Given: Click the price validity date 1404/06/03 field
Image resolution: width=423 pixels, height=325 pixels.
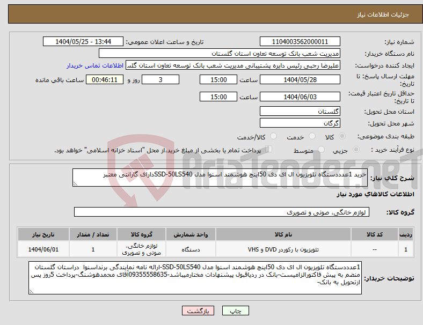Looking at the screenshot, I should tap(300, 97).
